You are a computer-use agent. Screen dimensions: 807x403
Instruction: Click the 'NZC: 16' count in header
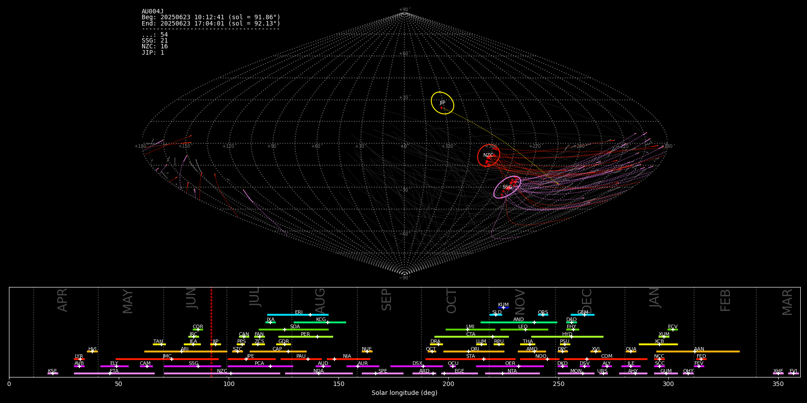[x=155, y=47]
